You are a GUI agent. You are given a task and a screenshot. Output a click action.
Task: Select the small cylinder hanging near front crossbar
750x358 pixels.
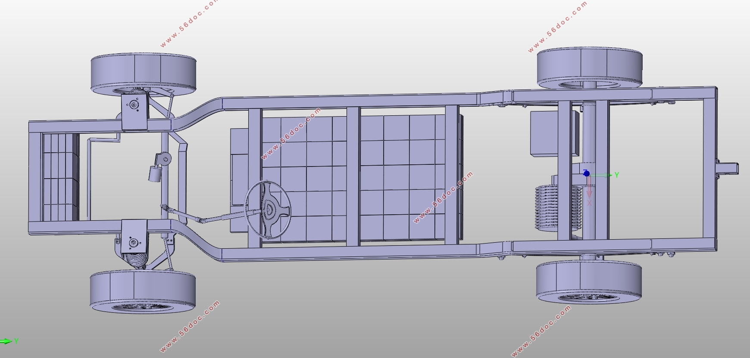155,173
